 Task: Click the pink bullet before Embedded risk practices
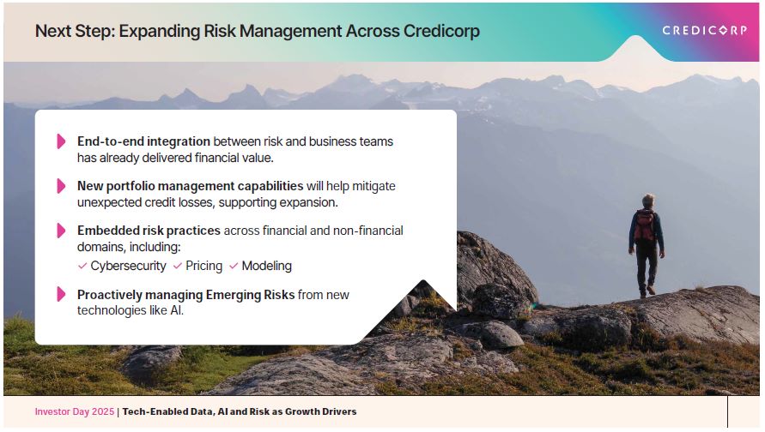tap(61, 231)
